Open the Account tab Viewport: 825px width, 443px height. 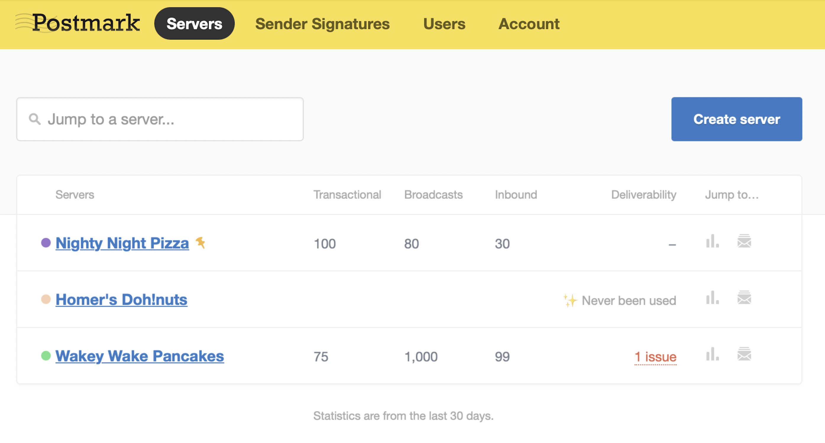coord(529,24)
